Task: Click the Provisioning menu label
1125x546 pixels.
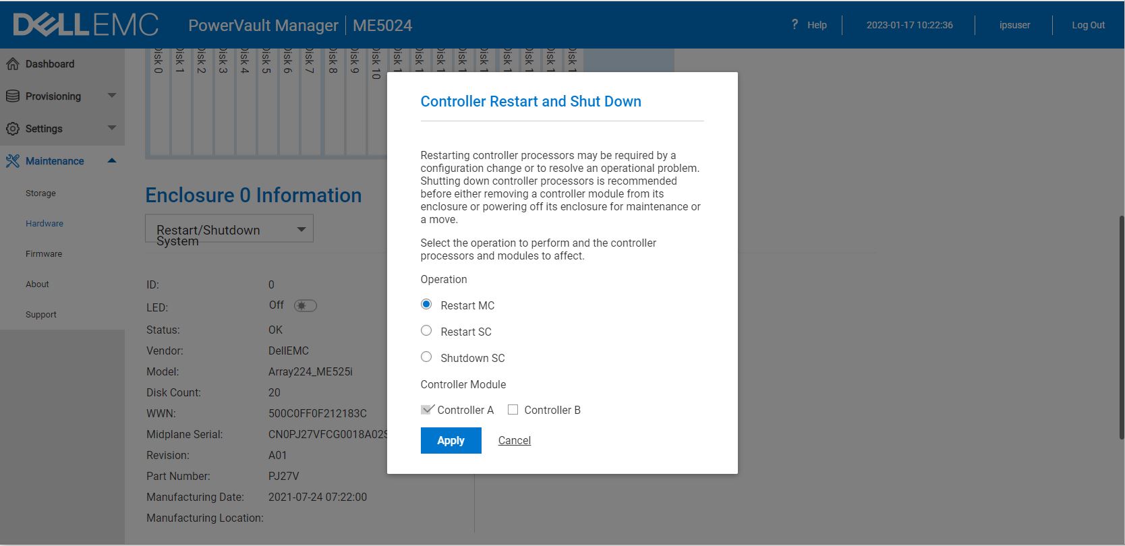Action: click(x=53, y=96)
